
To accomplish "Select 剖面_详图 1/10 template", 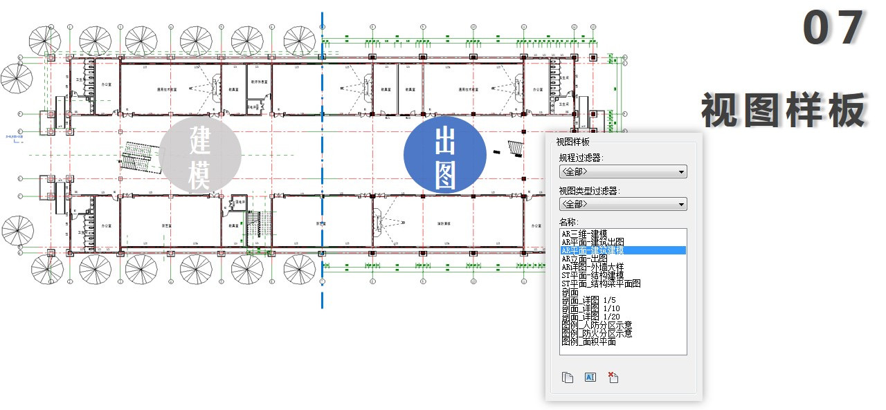I will pos(590,308).
